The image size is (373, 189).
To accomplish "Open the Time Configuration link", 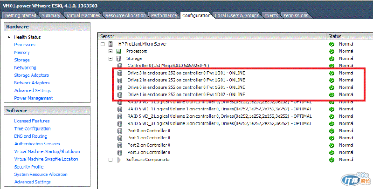I will point(32,128).
